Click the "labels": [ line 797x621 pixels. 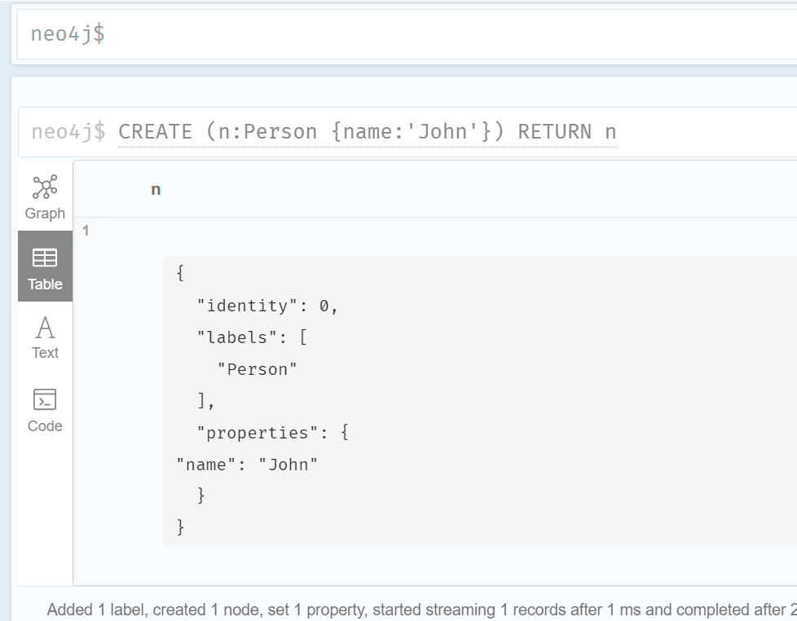[252, 337]
